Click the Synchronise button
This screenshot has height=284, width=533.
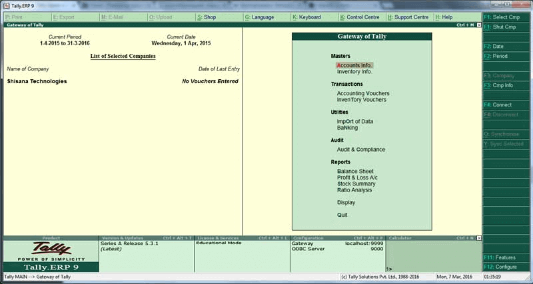(x=506, y=134)
